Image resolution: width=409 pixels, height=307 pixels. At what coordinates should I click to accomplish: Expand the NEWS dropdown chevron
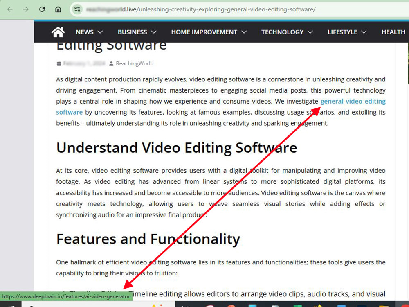tap(100, 32)
